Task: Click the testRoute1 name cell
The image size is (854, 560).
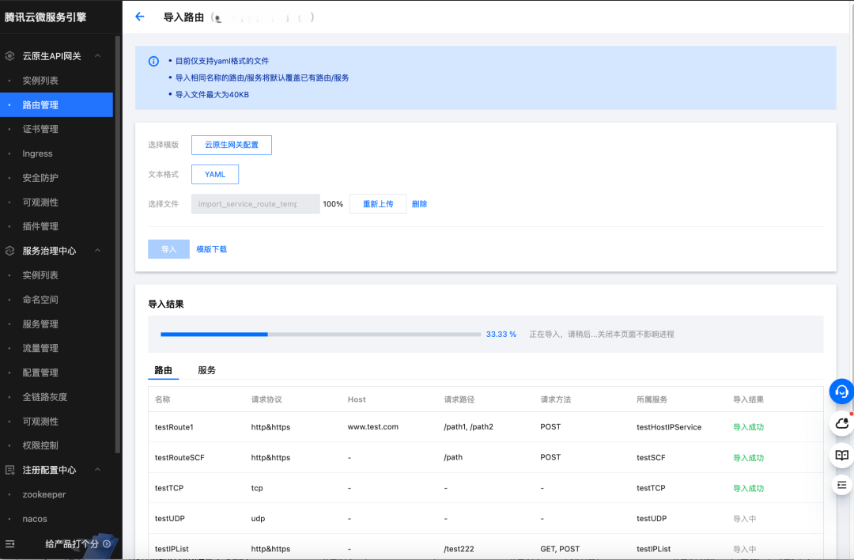Action: [174, 427]
